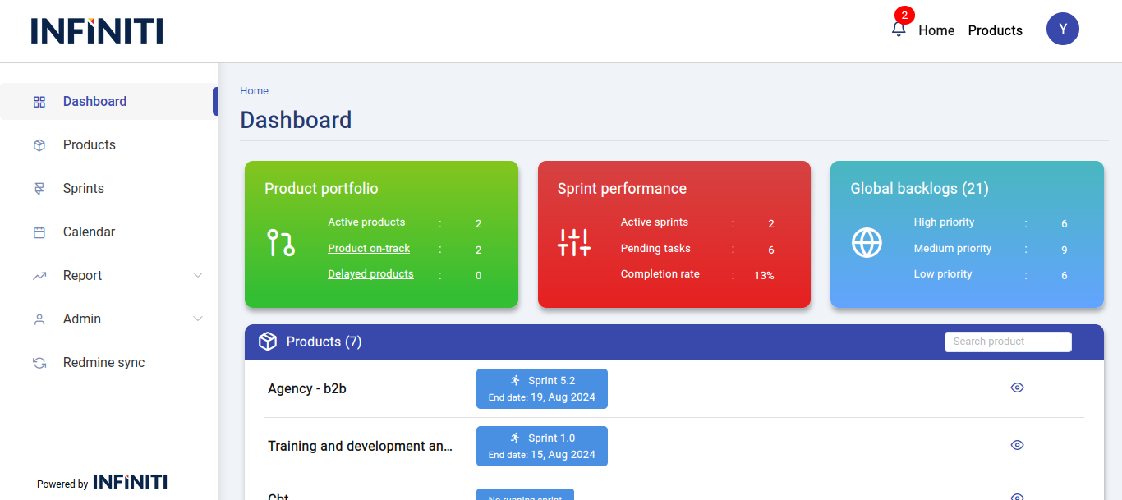Click the Home breadcrumb link
This screenshot has width=1122, height=500.
click(x=254, y=91)
